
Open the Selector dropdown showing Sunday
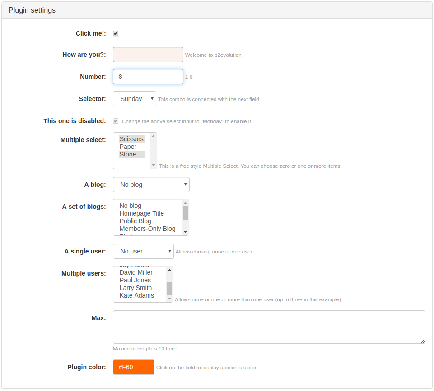tap(134, 99)
